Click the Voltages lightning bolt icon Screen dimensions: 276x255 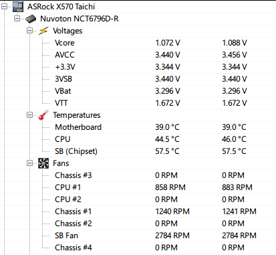pos(43,31)
